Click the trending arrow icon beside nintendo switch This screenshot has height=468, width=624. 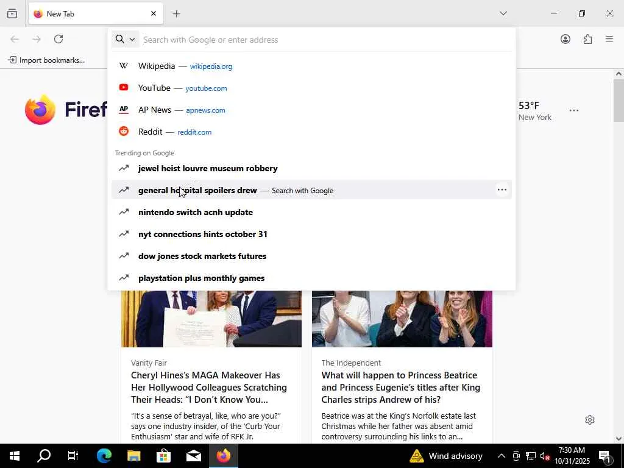tap(124, 211)
